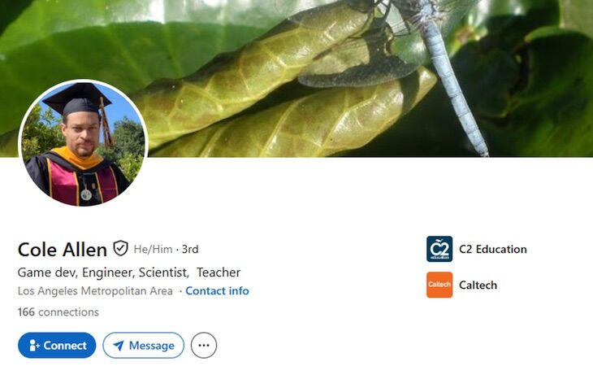Click the 3rd degree connection indicator

click(190, 249)
